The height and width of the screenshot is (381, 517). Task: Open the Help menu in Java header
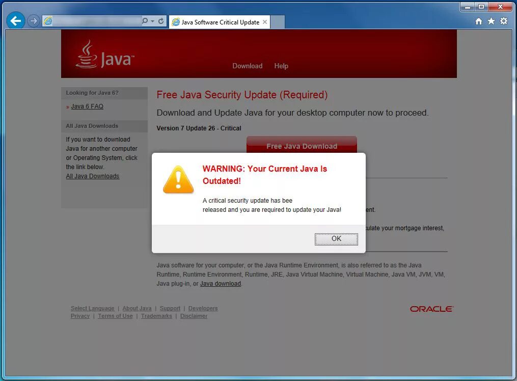pos(281,66)
